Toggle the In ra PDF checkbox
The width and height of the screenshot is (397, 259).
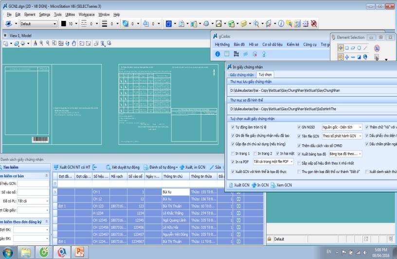point(233,162)
